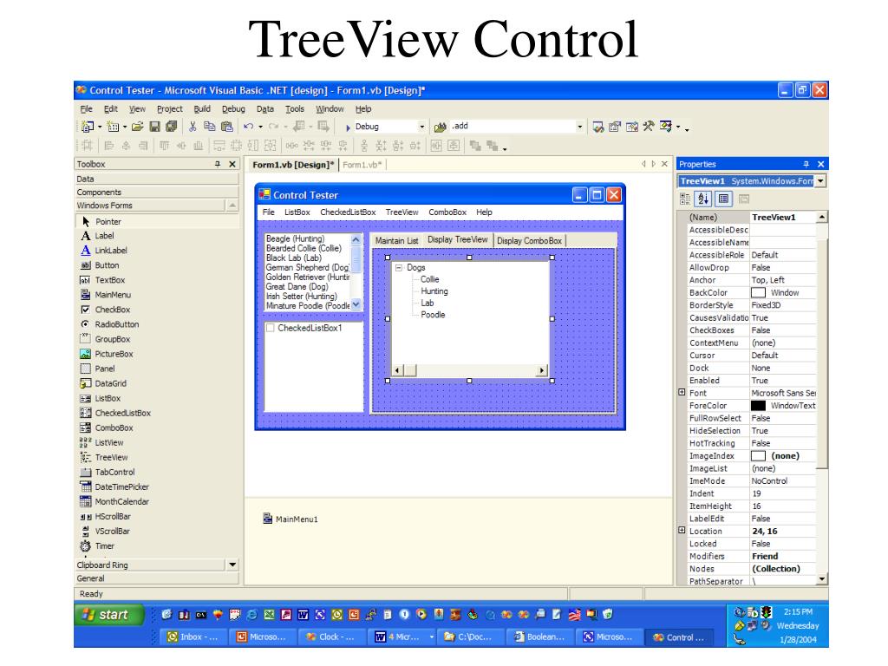Open the .add find combo dropdown

[x=579, y=127]
